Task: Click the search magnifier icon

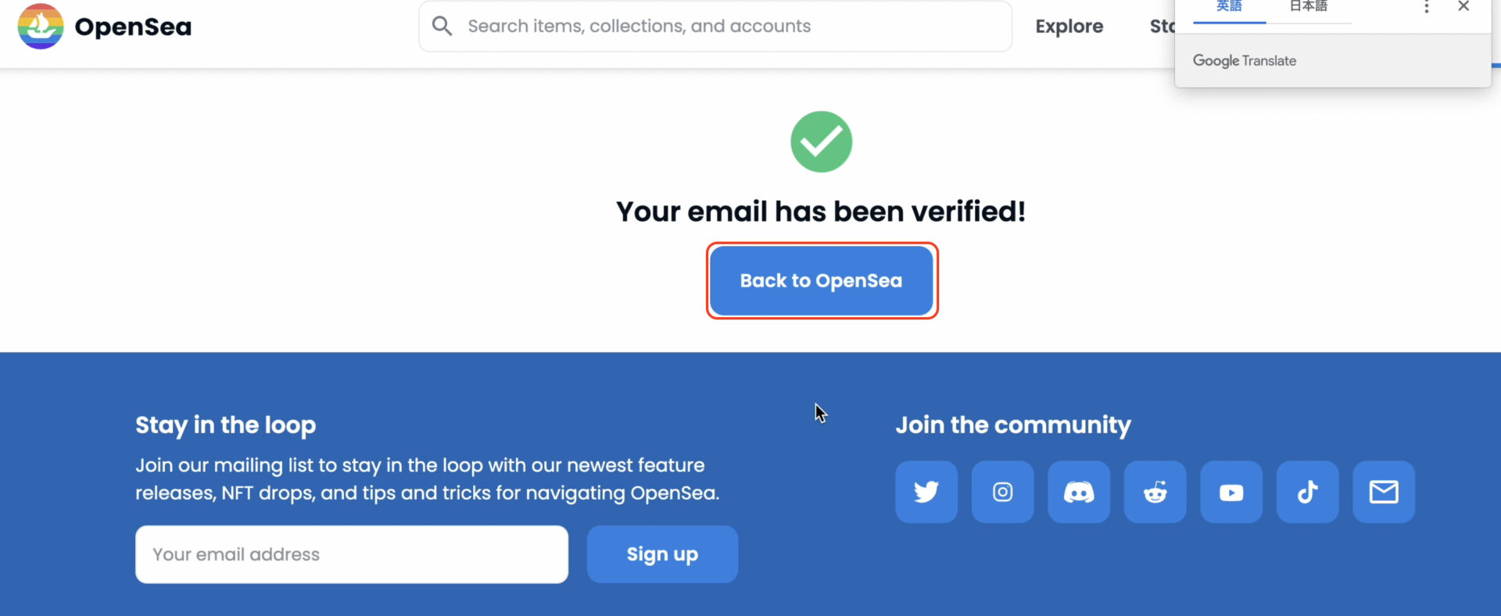Action: point(442,26)
